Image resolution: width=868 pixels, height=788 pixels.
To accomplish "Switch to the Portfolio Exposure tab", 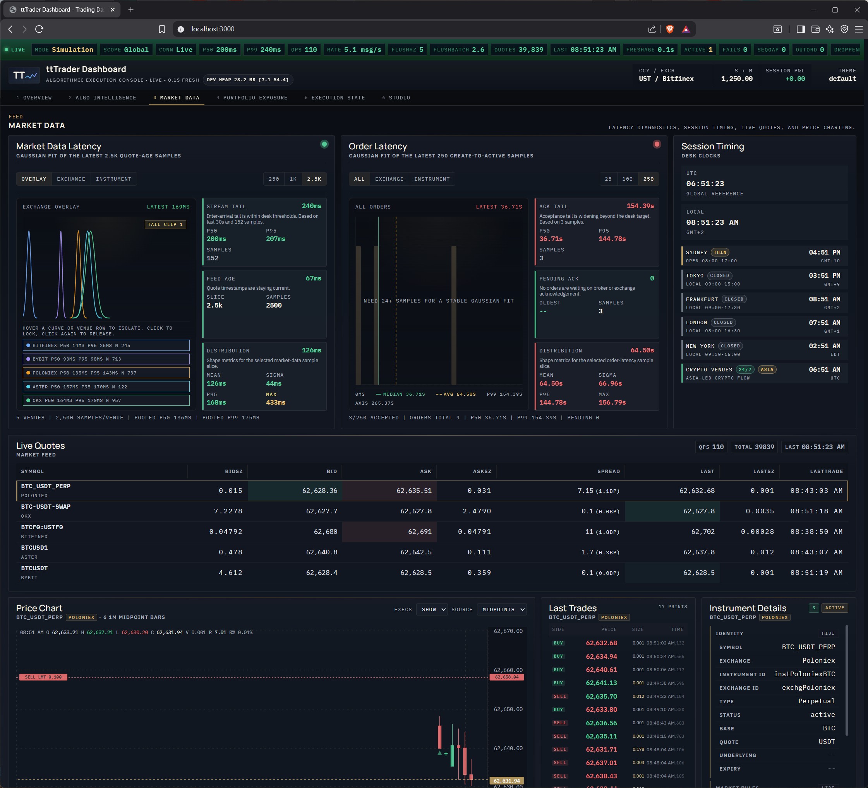I will pyautogui.click(x=252, y=97).
